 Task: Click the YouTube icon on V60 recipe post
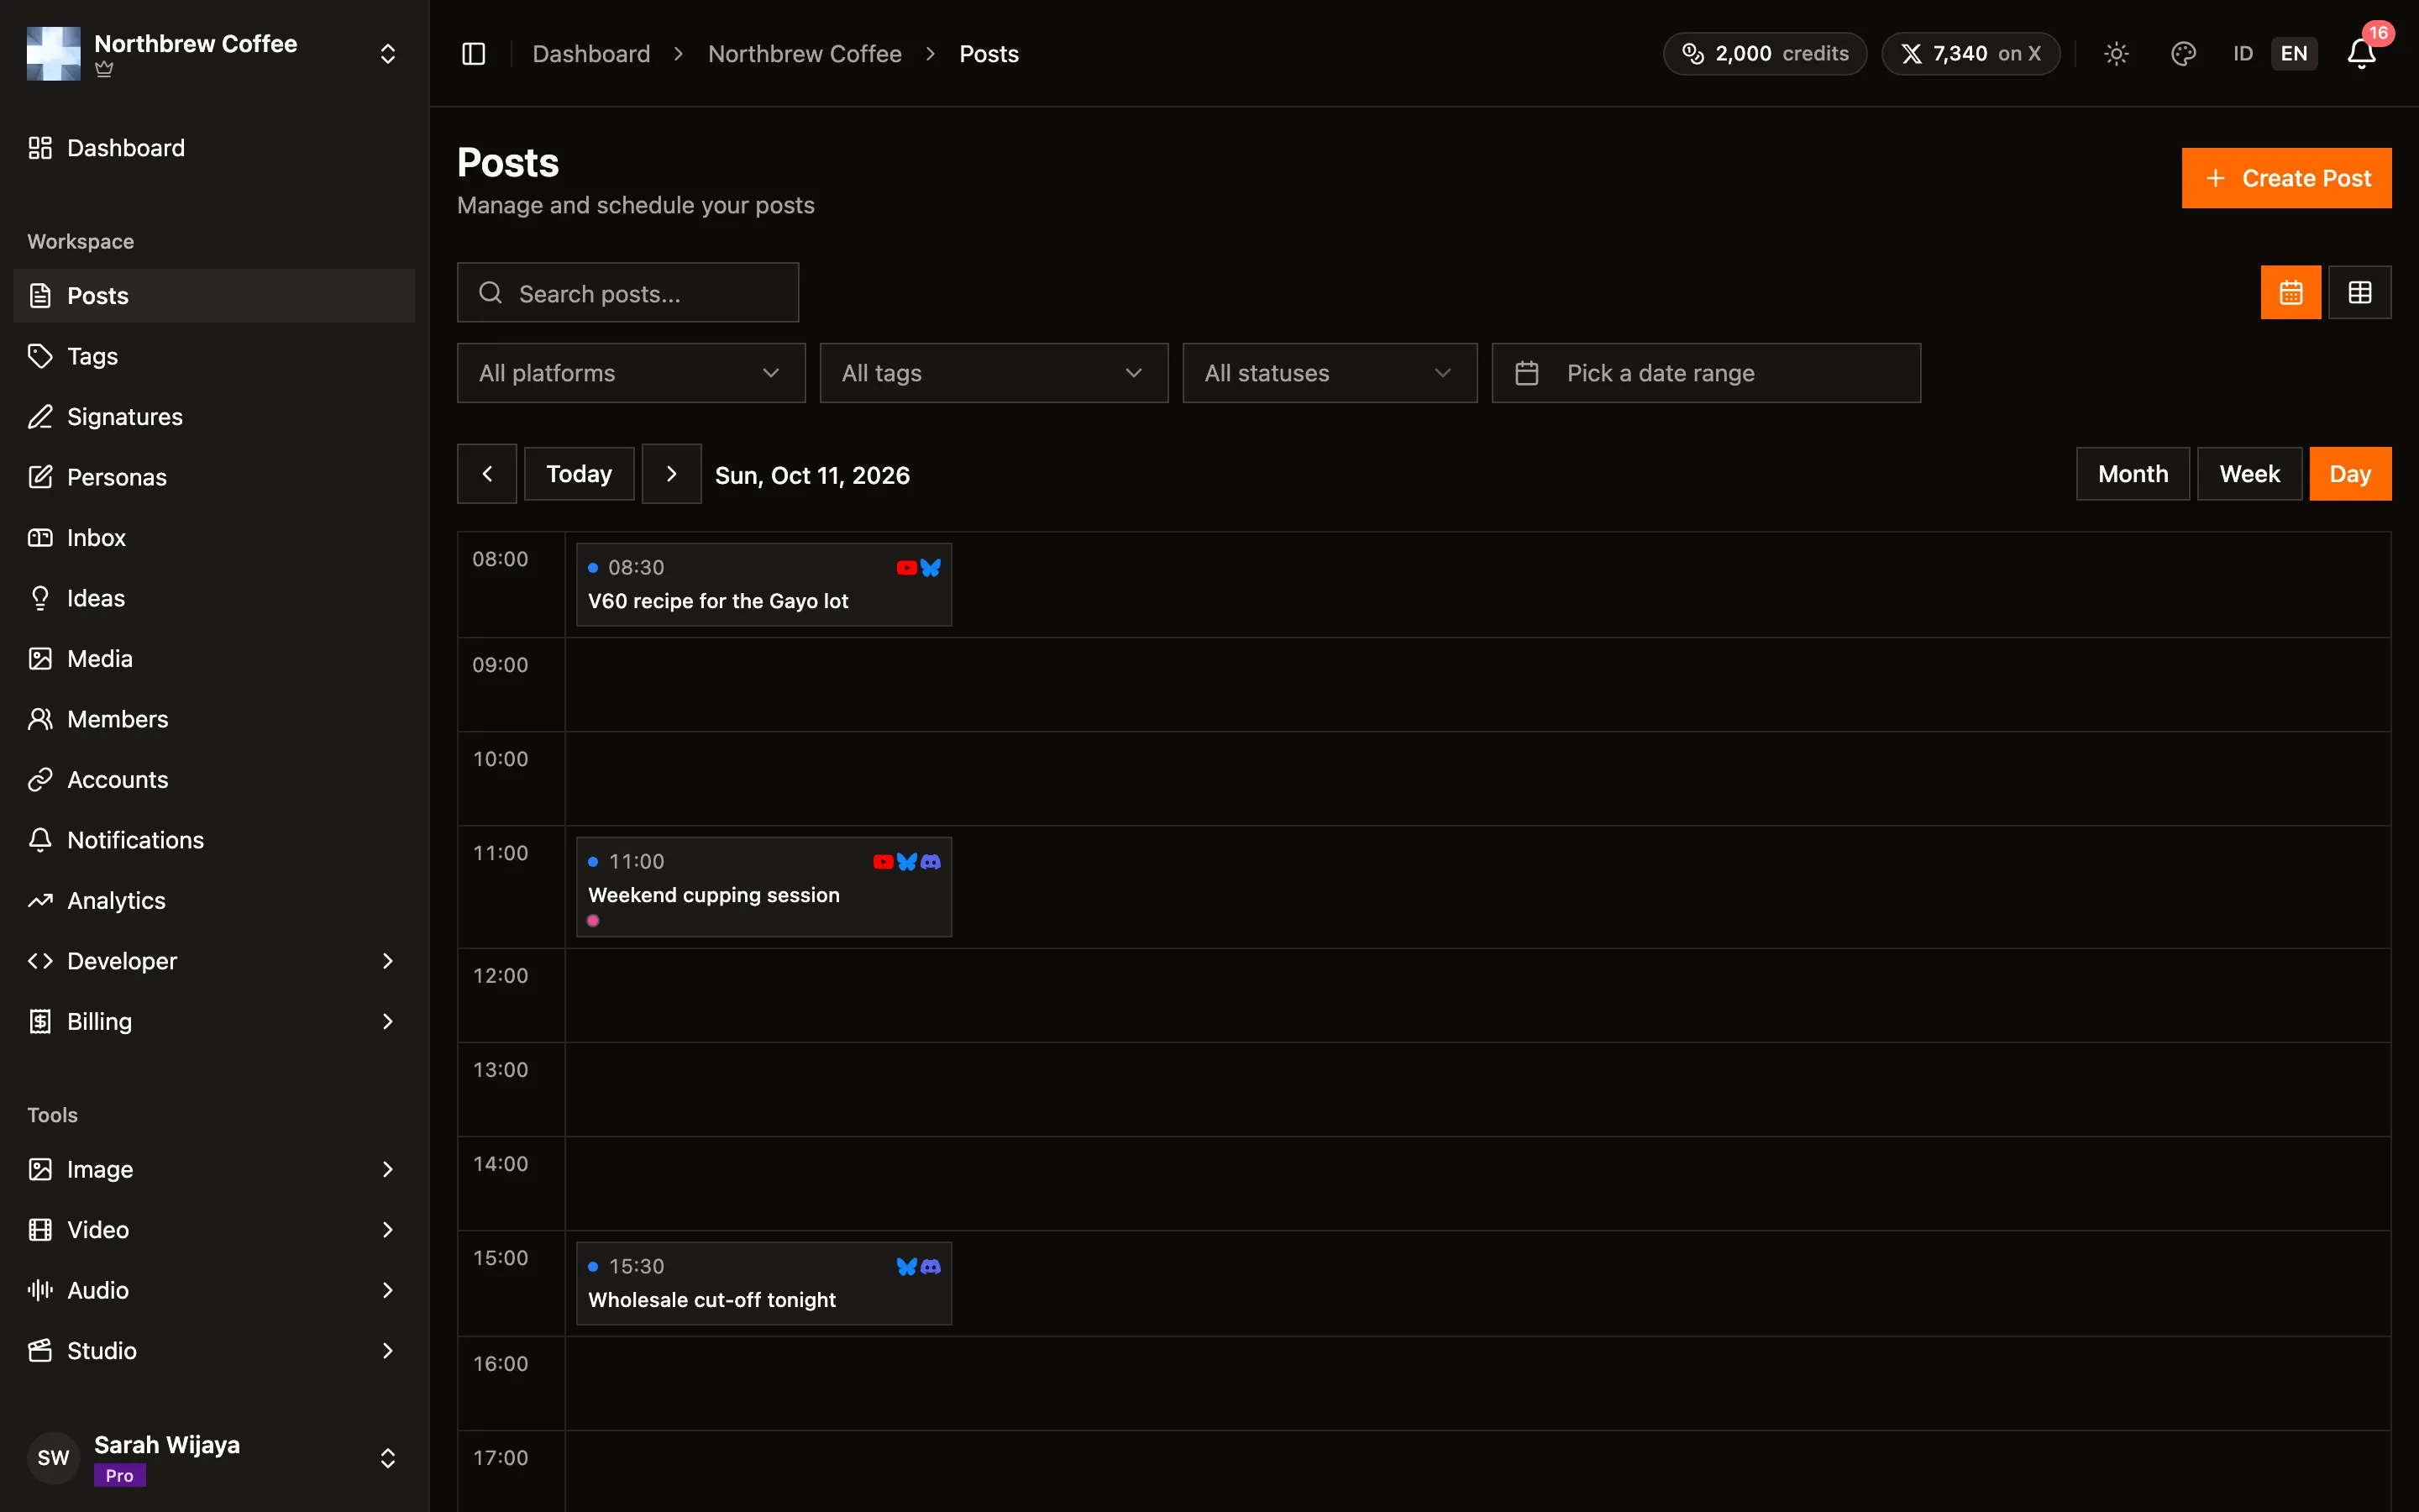(906, 568)
